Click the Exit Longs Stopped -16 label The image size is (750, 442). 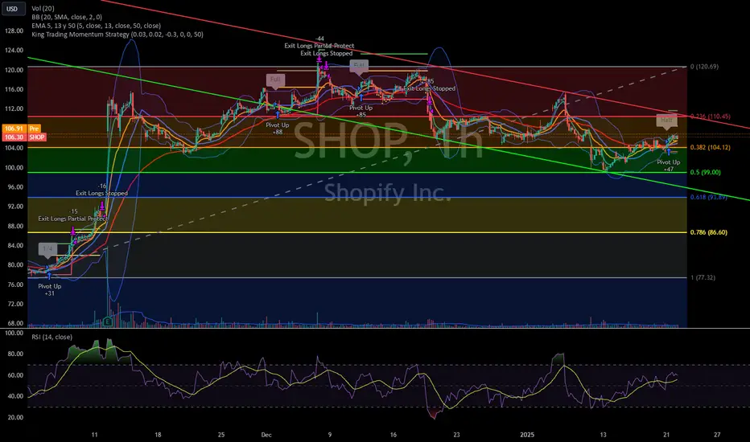pyautogui.click(x=101, y=190)
